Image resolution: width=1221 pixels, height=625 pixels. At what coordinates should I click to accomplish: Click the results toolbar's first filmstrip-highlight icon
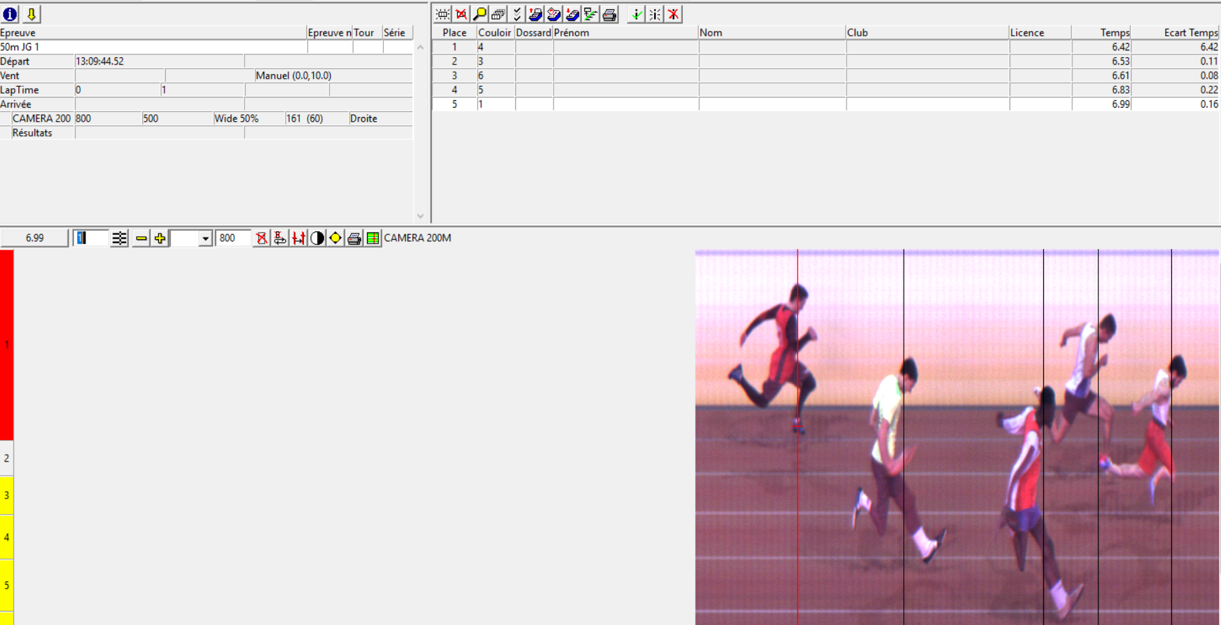tap(442, 14)
